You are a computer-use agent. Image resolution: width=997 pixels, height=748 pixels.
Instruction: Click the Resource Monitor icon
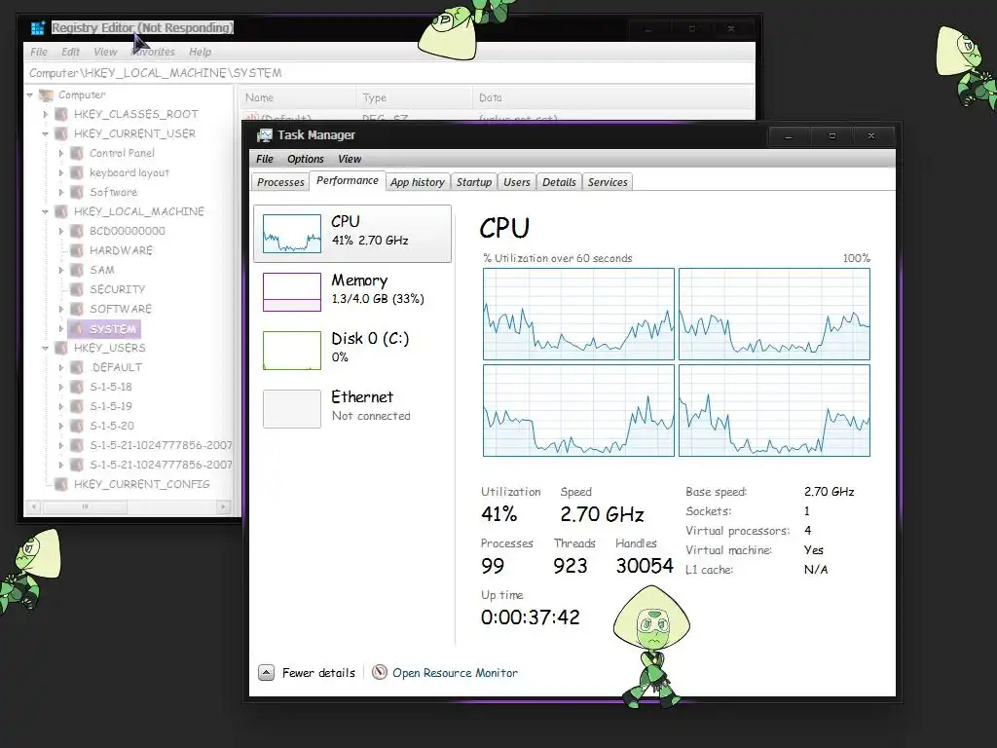[380, 672]
